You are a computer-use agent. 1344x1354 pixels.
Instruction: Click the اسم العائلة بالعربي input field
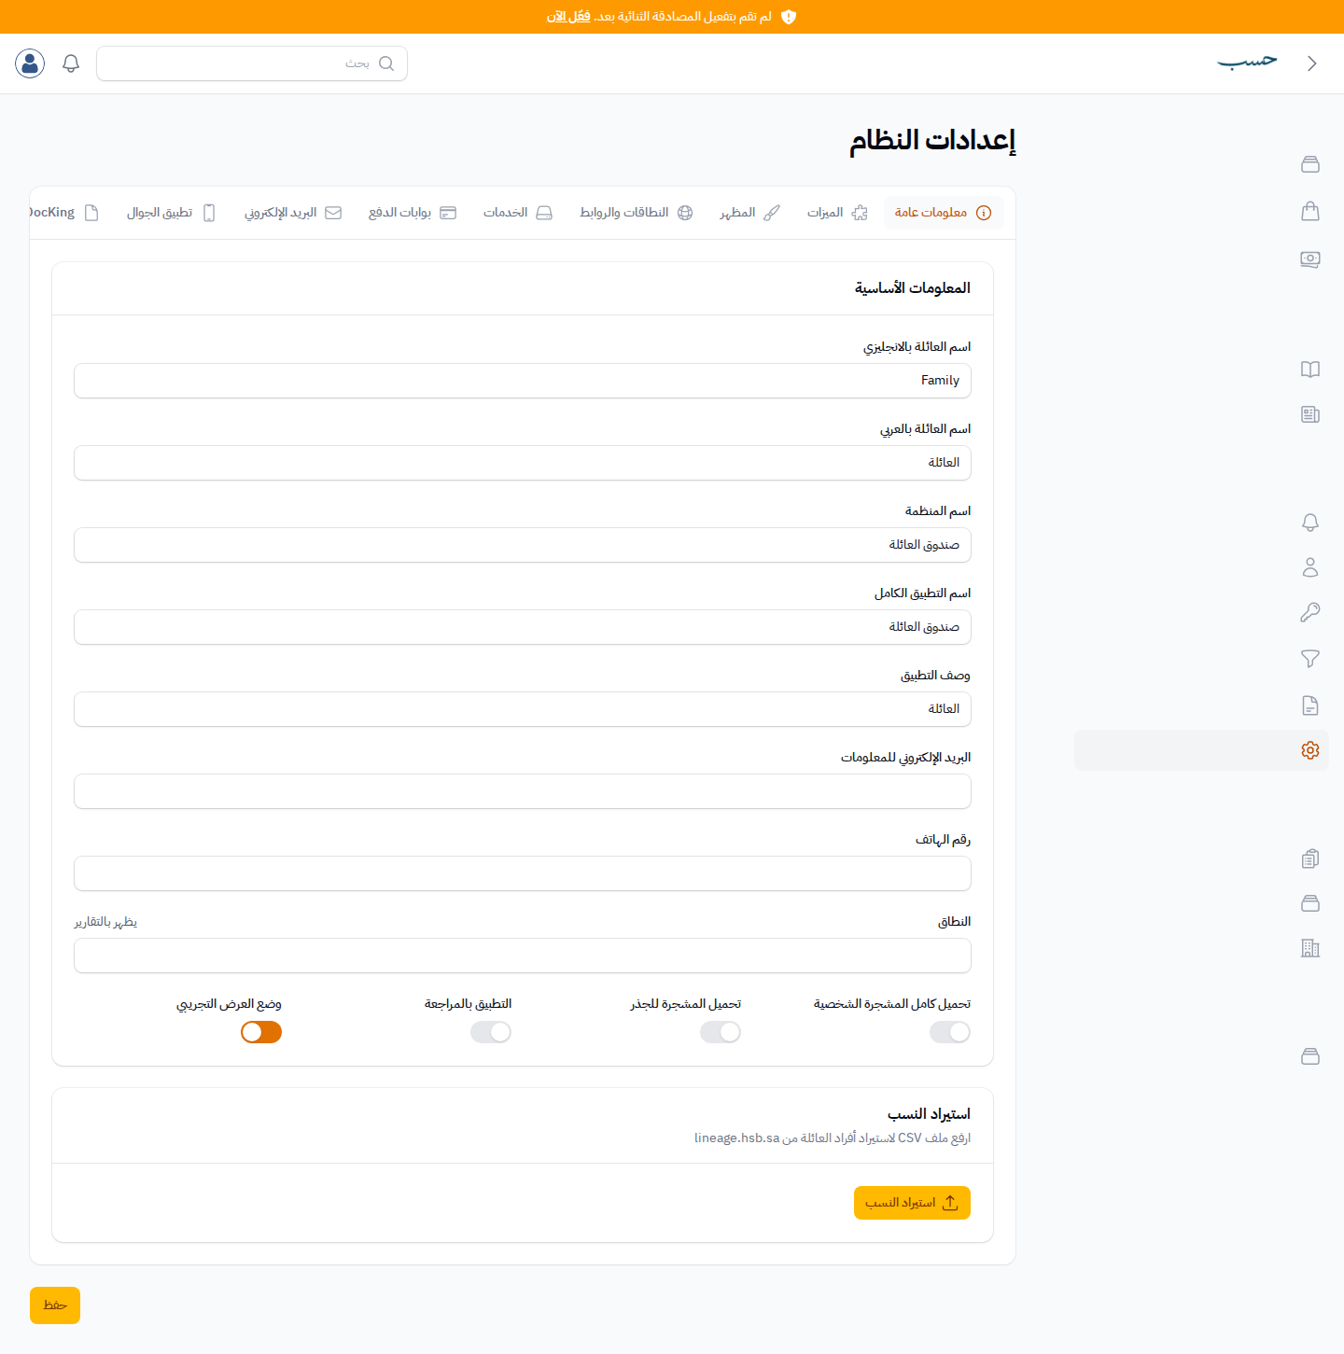(523, 463)
